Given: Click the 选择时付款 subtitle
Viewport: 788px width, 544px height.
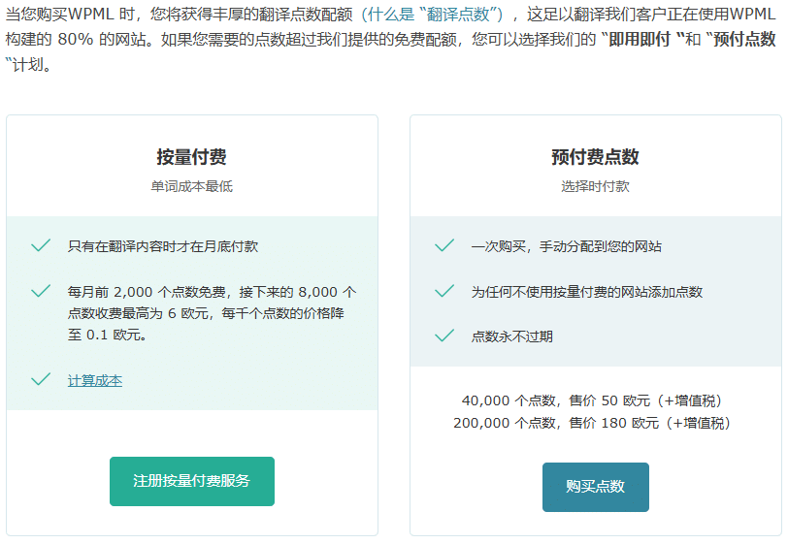Looking at the screenshot, I should click(x=595, y=187).
